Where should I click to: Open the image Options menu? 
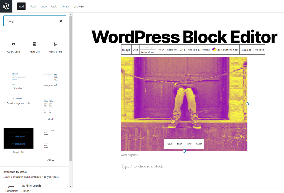[259, 50]
